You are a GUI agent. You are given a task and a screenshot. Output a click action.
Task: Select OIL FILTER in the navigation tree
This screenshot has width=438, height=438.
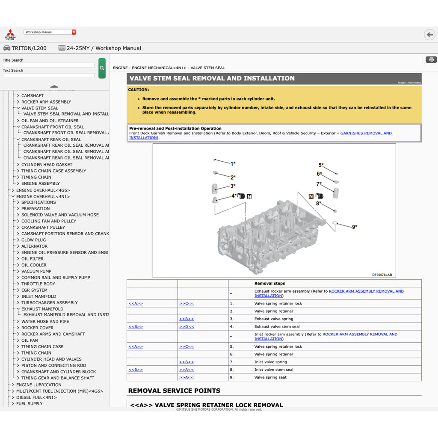(x=32, y=258)
